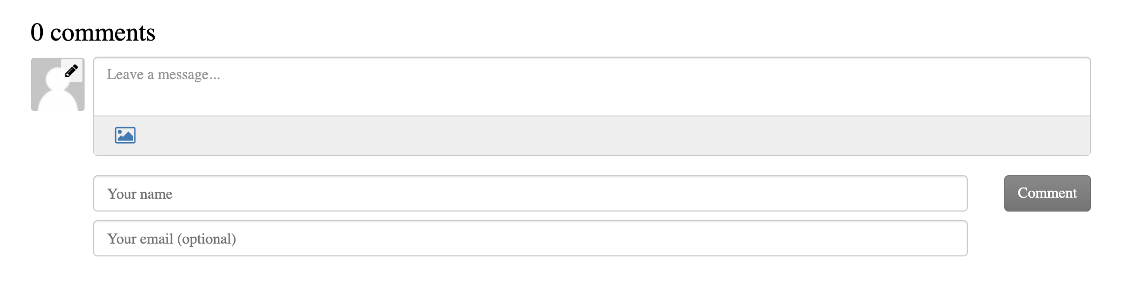
Task: Select the edit pencil overlay on profile photo
Action: coord(72,71)
